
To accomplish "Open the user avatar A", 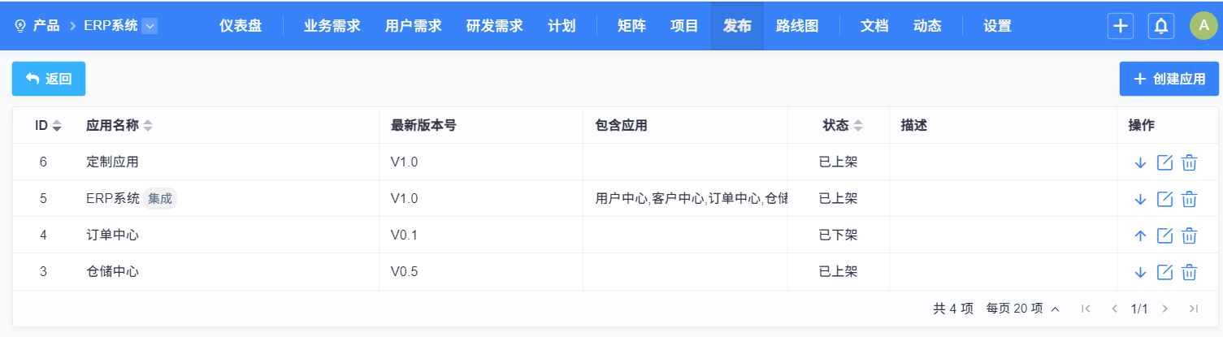I will coord(1203,26).
